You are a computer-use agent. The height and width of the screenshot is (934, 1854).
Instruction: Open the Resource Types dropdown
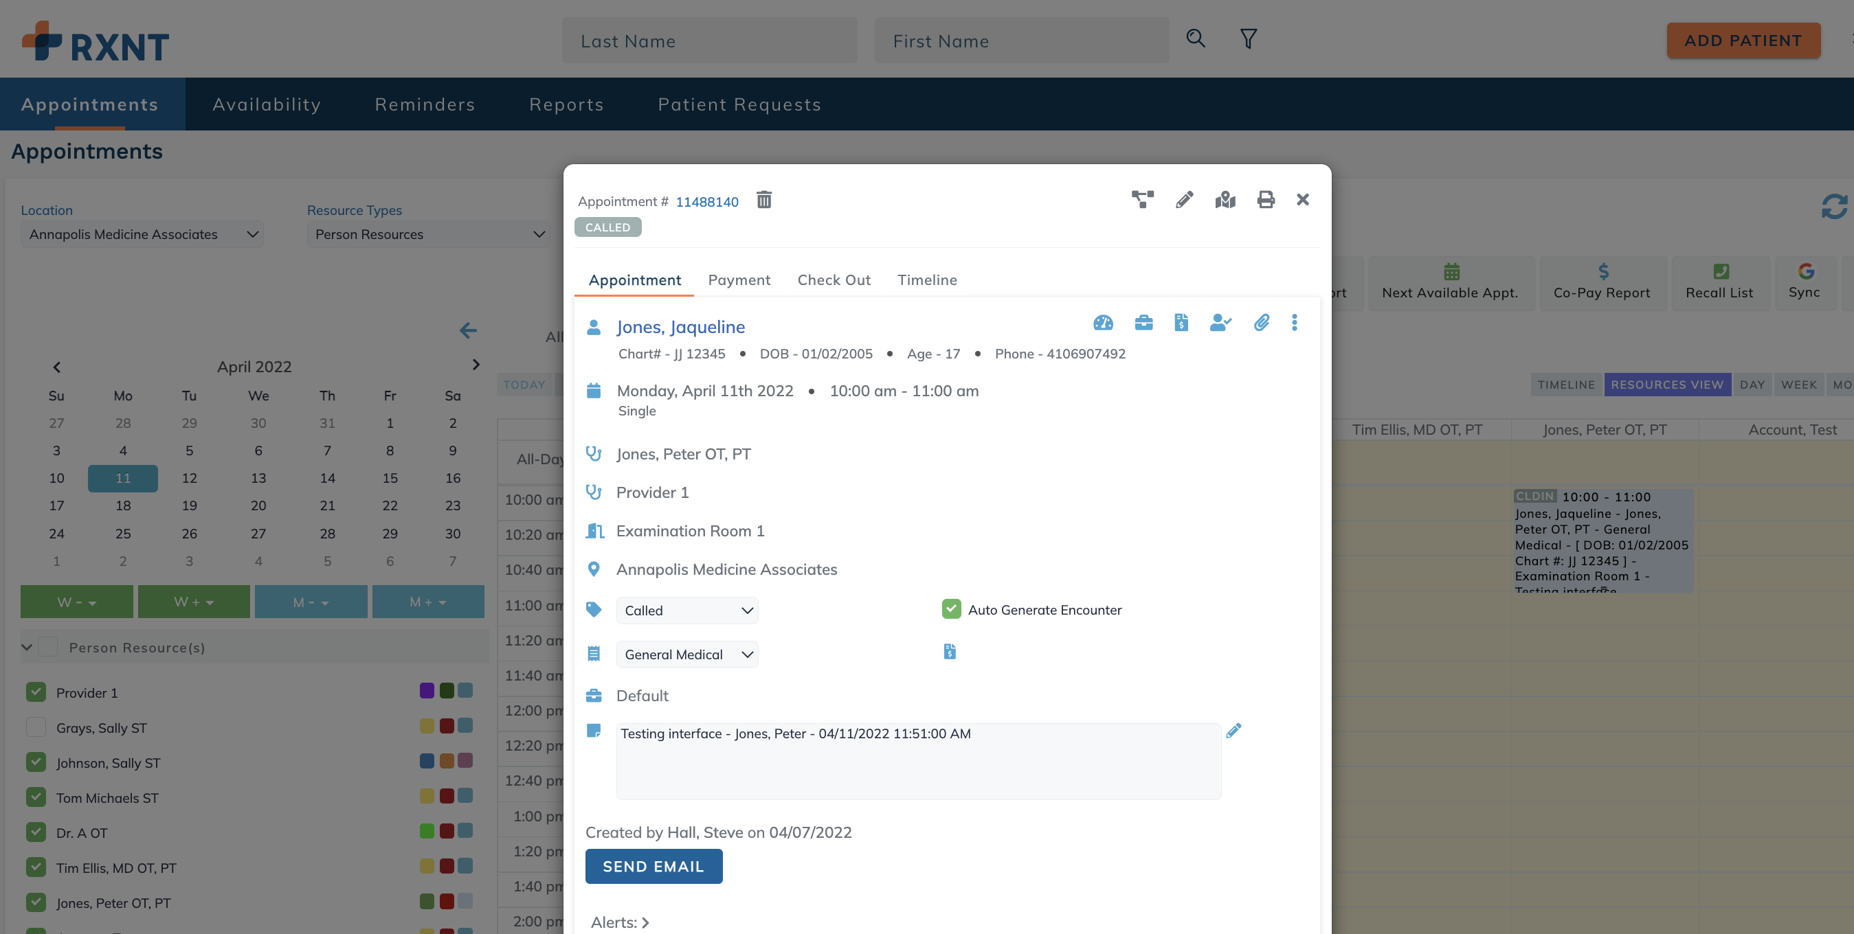click(x=428, y=234)
